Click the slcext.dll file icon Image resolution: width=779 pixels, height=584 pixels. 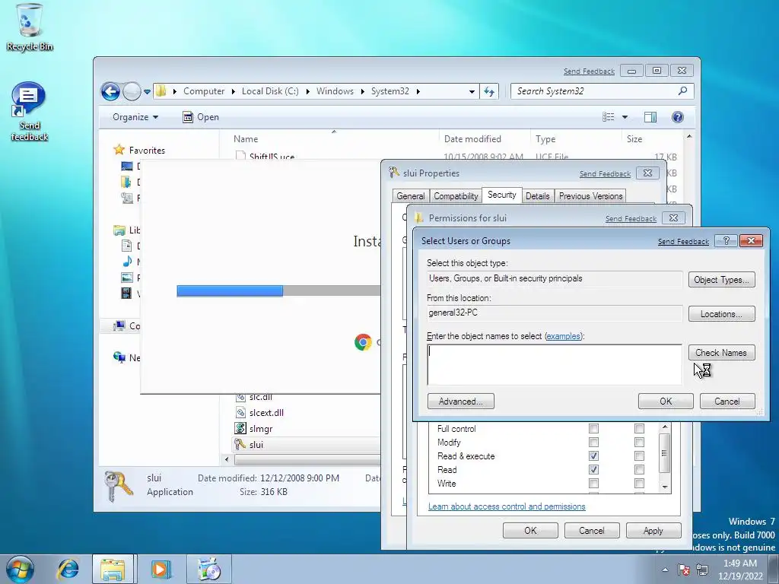(240, 412)
